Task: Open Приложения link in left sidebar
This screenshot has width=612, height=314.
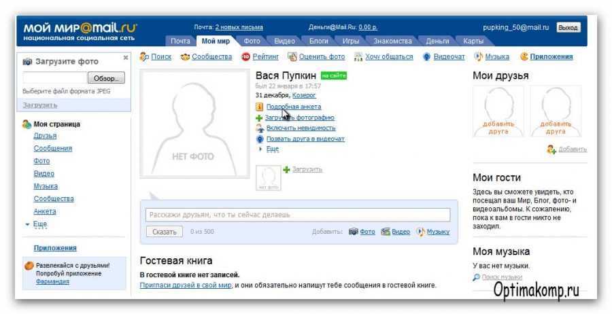Action: [x=55, y=247]
